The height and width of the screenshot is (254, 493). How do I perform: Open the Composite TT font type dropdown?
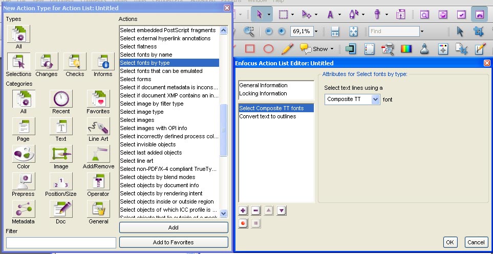tap(375, 99)
